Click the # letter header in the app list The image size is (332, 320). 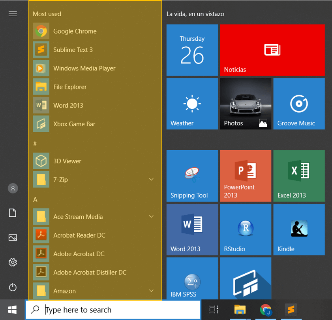click(x=35, y=144)
